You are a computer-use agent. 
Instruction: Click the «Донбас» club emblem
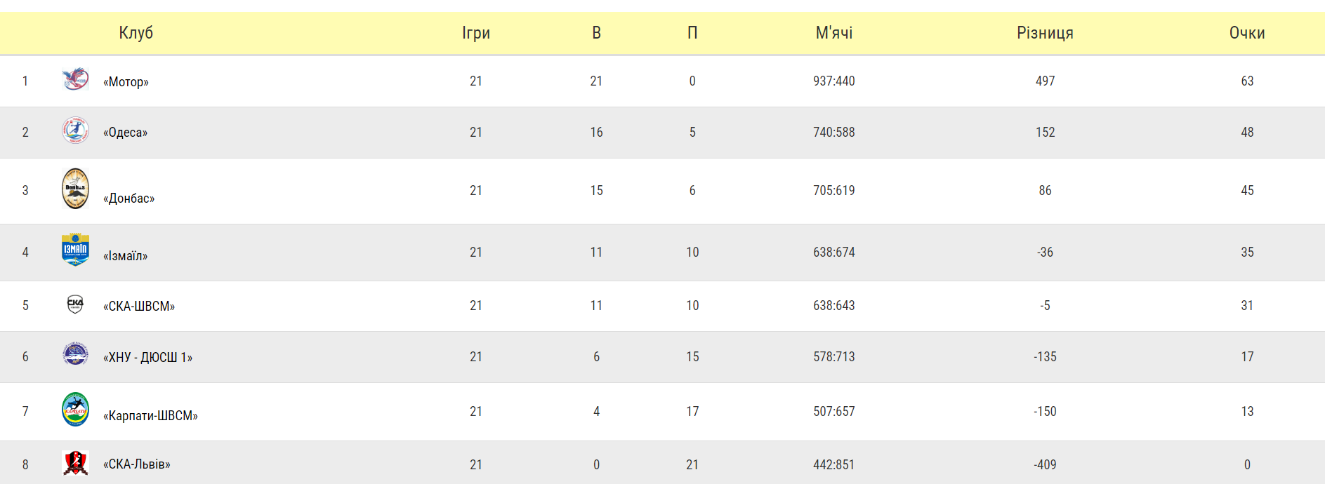tap(75, 189)
